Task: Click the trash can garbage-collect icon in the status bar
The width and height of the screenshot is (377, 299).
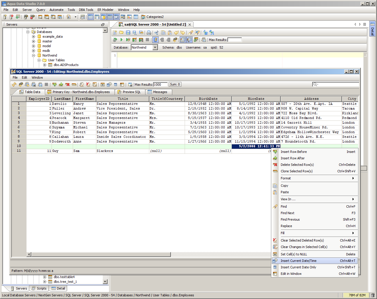Action: coord(373,295)
